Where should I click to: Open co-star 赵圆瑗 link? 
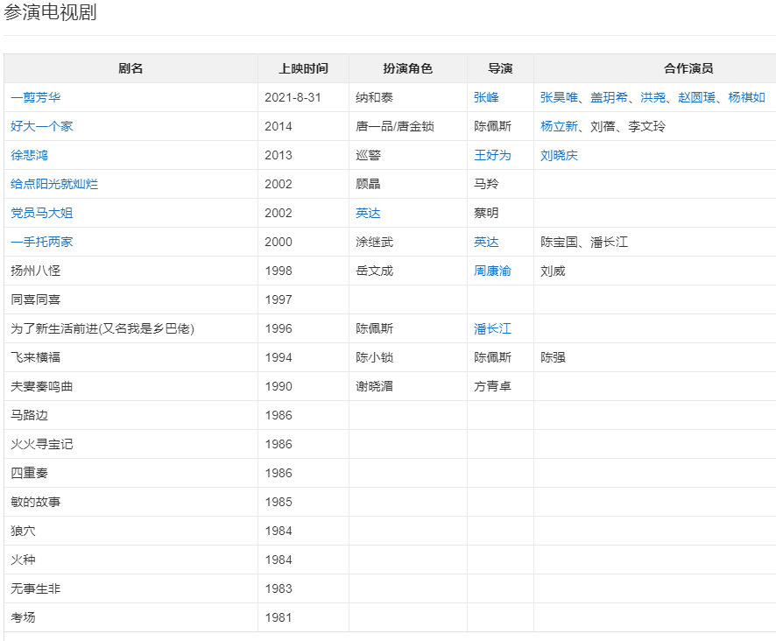pyautogui.click(x=697, y=97)
